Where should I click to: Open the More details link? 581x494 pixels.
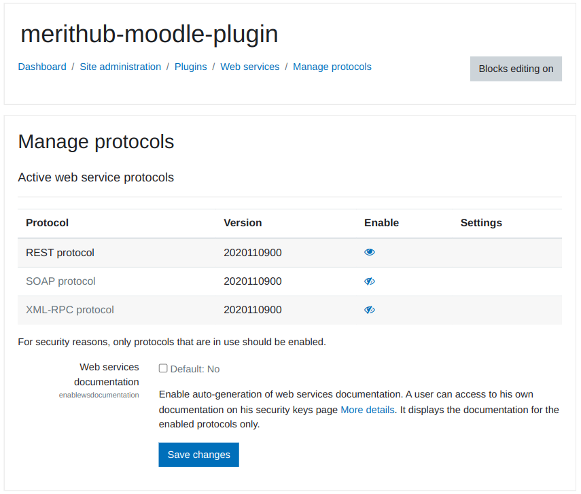pos(367,410)
